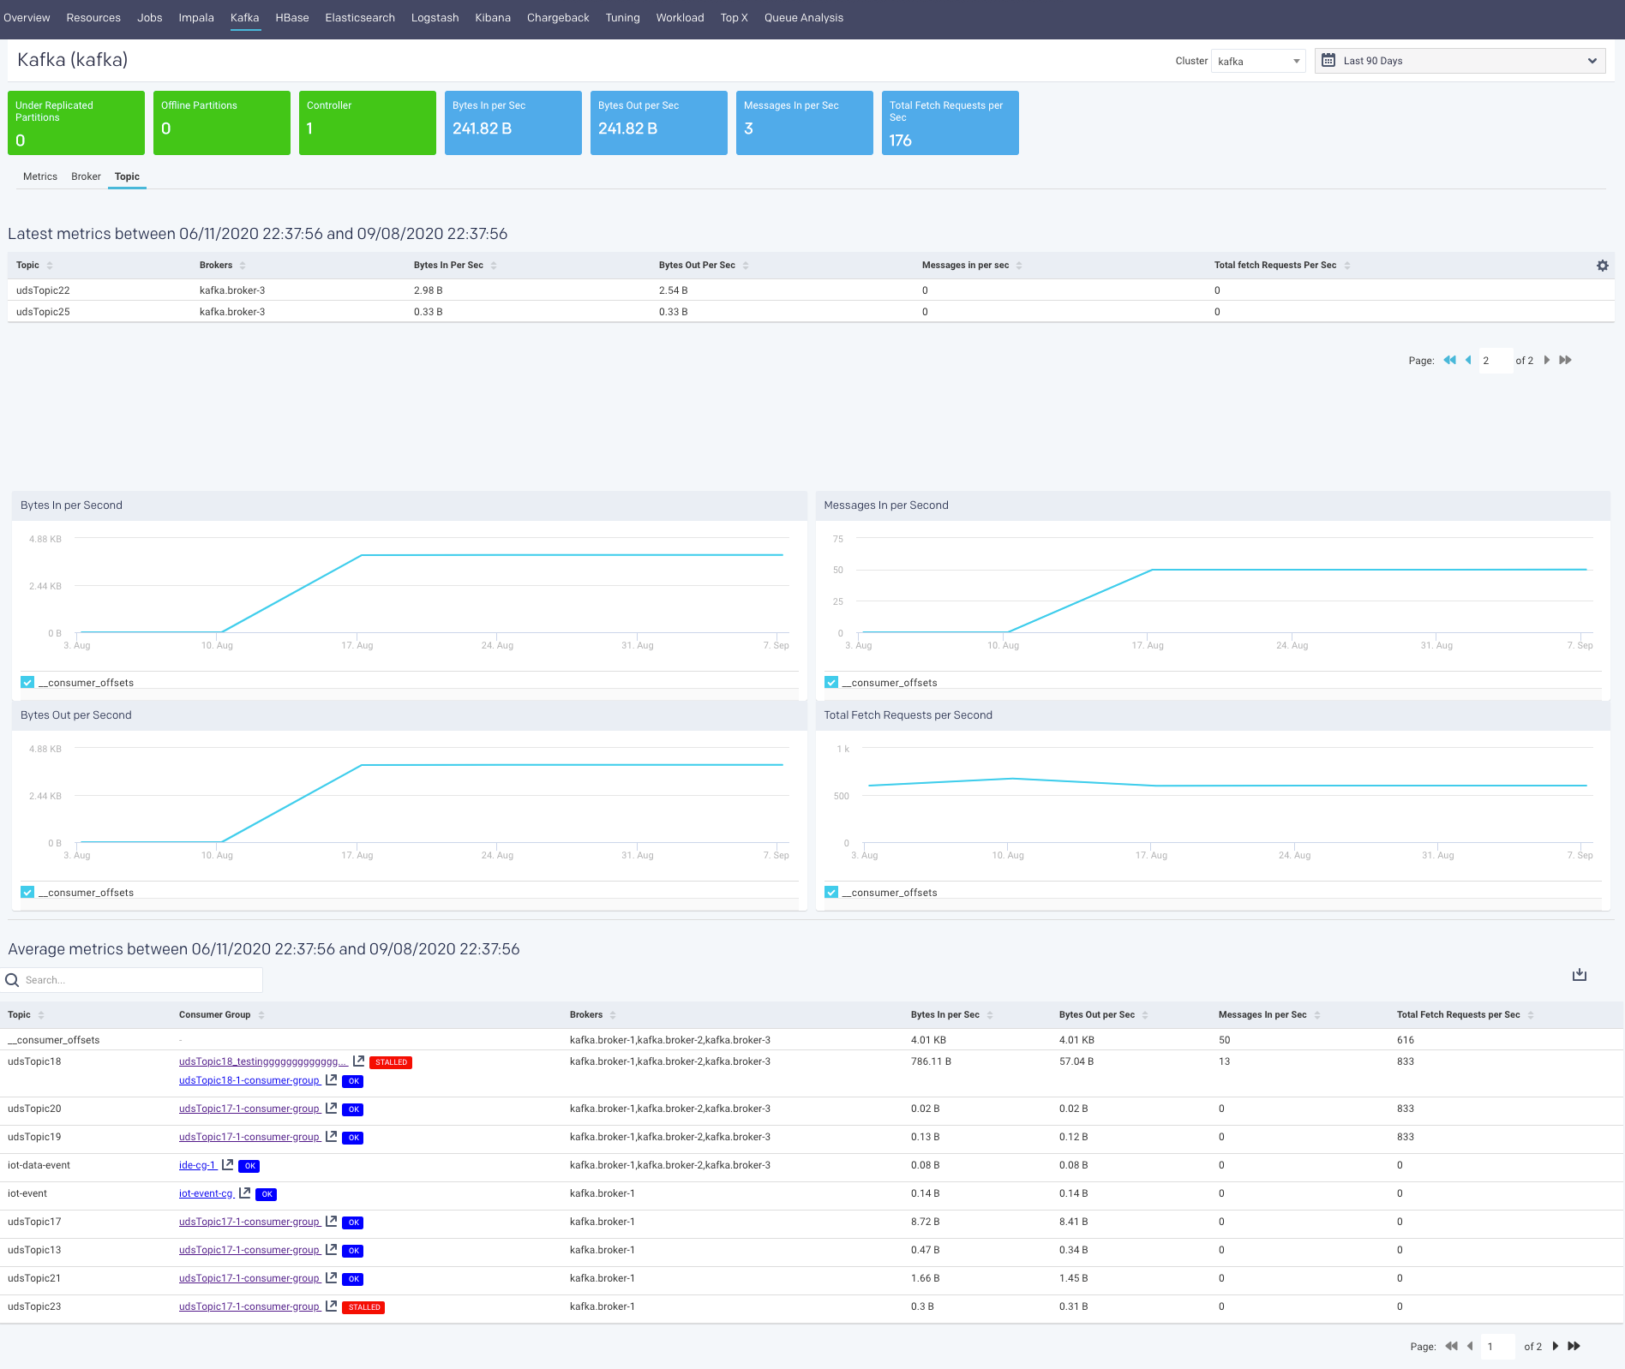1625x1369 pixels.
Task: Switch to the Broker tab
Action: [86, 176]
